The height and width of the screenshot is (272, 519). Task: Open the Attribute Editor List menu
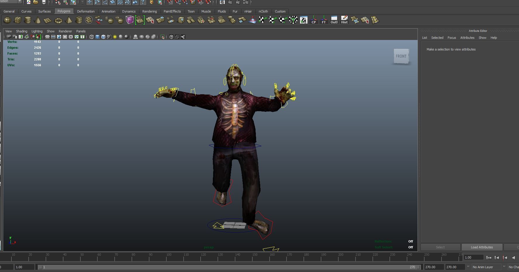click(425, 38)
